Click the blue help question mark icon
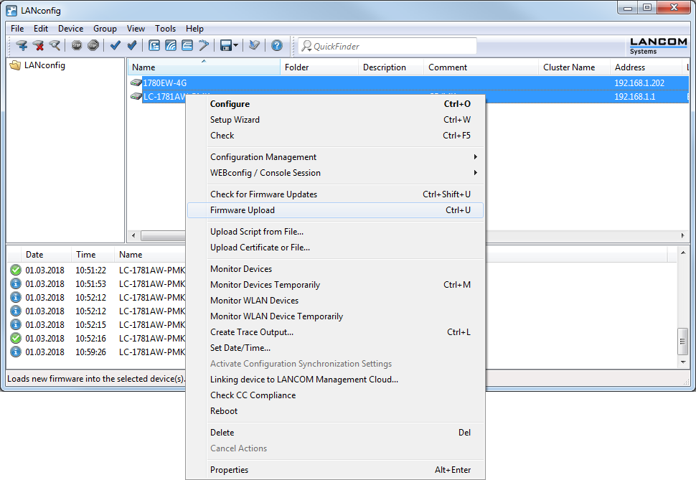696x480 pixels. pyautogui.click(x=277, y=46)
